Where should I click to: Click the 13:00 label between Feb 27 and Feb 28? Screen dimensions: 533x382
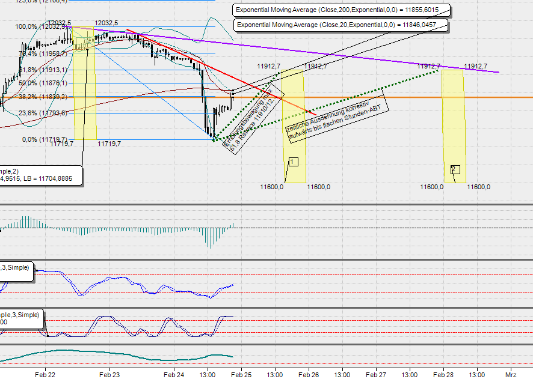(x=409, y=375)
